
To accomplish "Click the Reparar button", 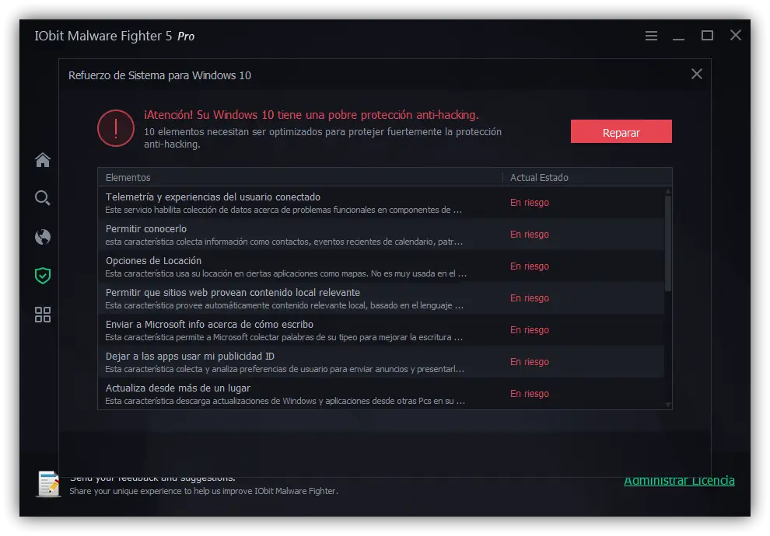I will (621, 131).
